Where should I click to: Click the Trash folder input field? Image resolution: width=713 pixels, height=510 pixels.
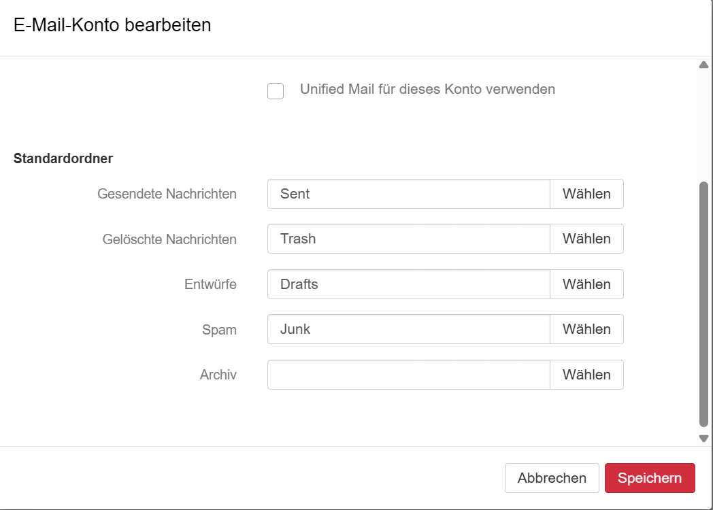[x=408, y=239]
